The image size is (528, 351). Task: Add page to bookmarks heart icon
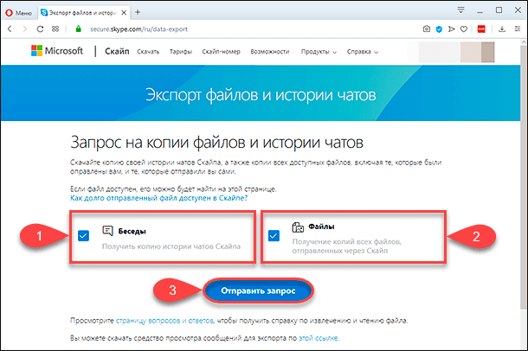click(x=464, y=29)
